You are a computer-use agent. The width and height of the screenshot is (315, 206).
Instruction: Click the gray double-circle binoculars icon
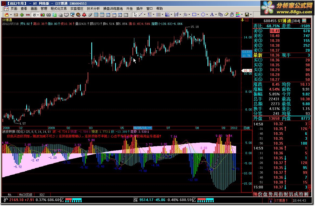(x=48, y=15)
